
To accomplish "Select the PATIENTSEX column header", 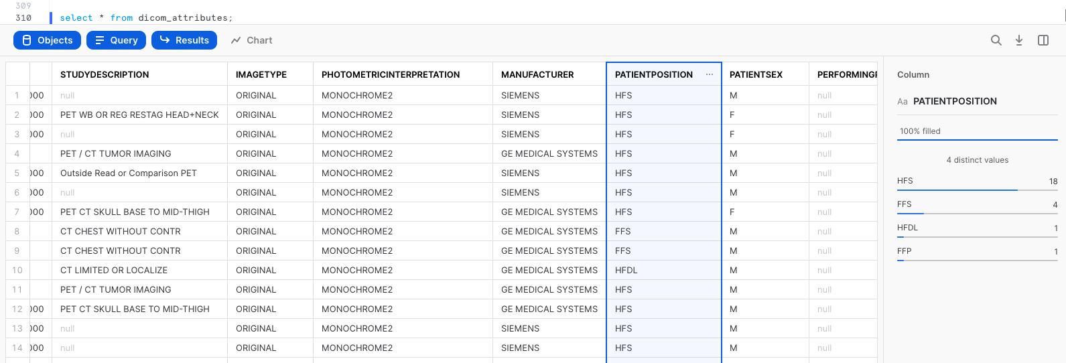I will point(764,74).
